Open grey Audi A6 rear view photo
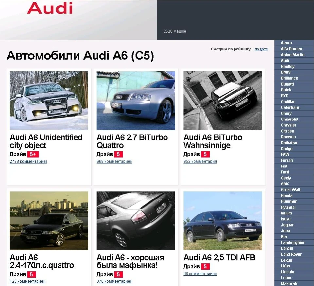 136,221
